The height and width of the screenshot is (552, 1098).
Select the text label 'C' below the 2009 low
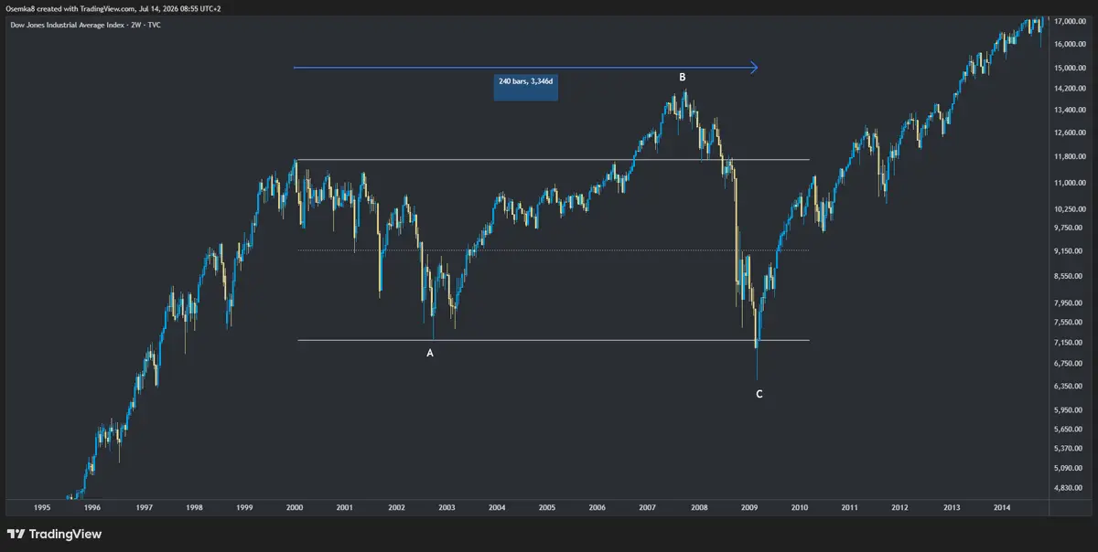click(759, 394)
